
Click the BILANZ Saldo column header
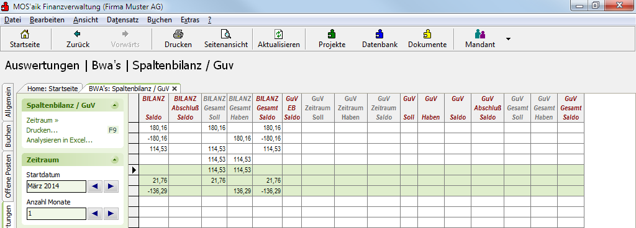click(x=154, y=108)
